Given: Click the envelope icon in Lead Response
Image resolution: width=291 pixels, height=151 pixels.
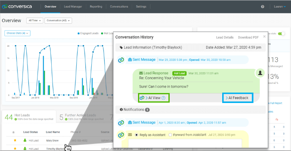Looking at the screenshot, I should pyautogui.click(x=141, y=73).
